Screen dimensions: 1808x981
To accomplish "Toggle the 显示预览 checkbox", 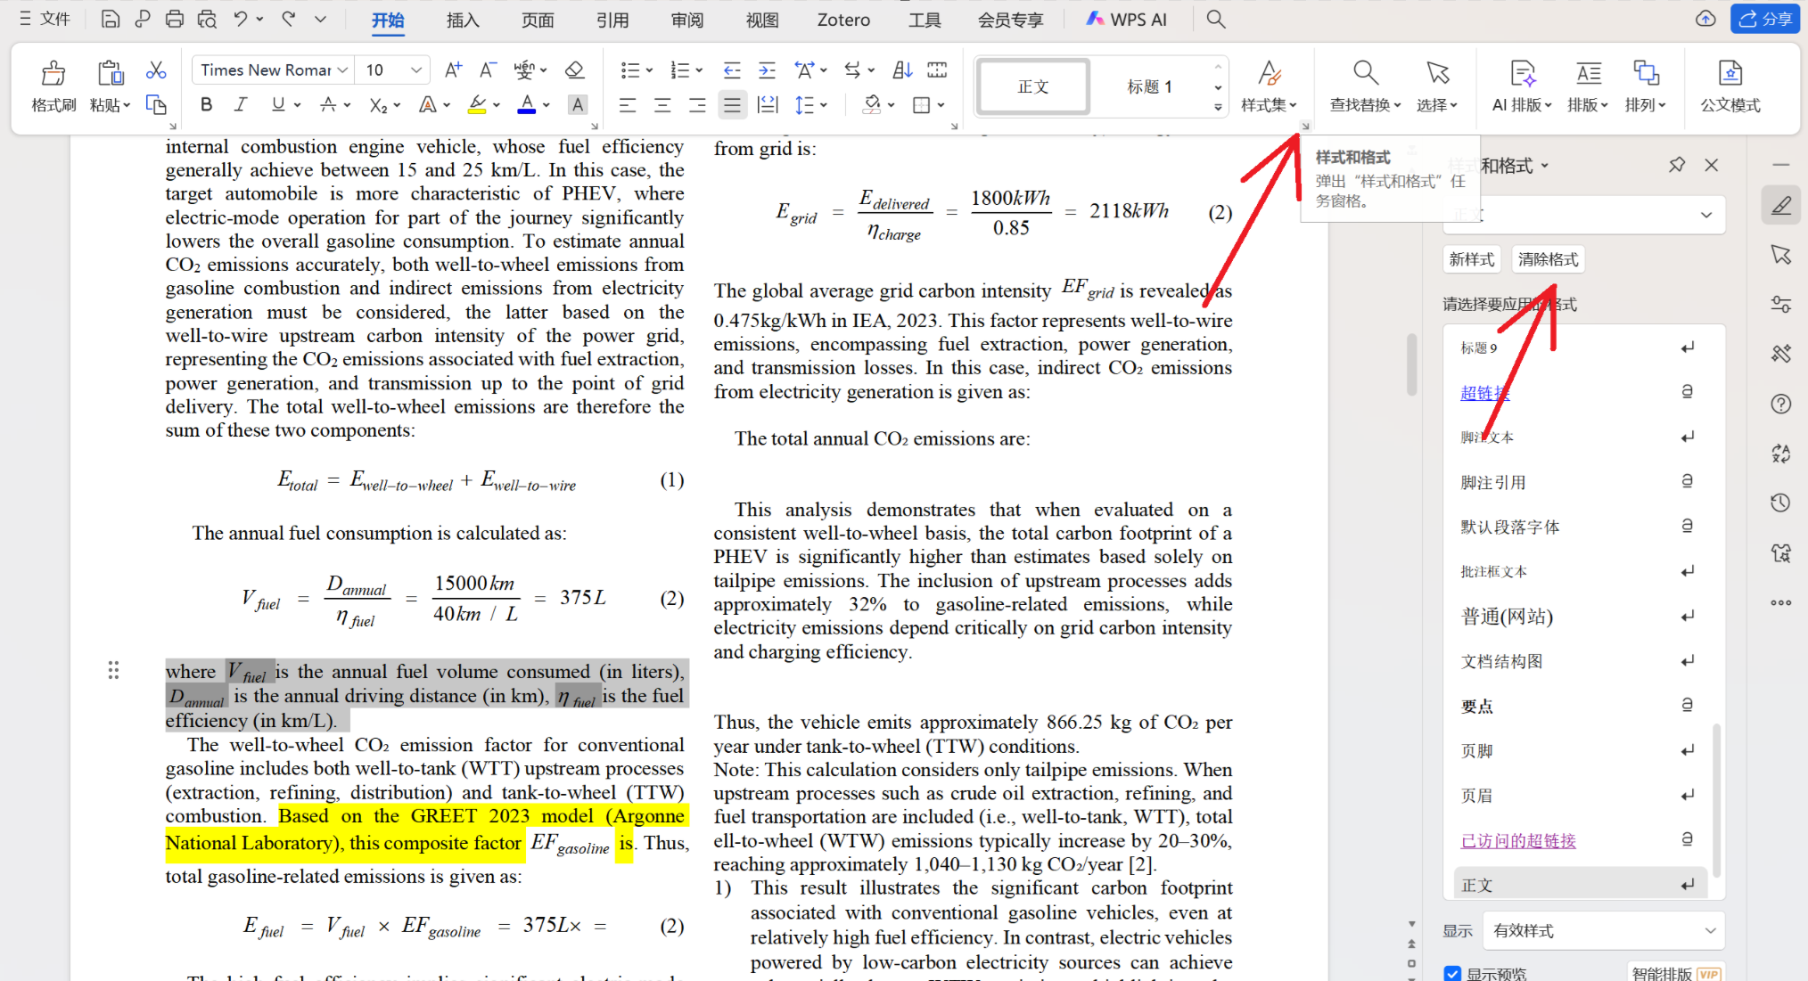I will [x=1453, y=973].
